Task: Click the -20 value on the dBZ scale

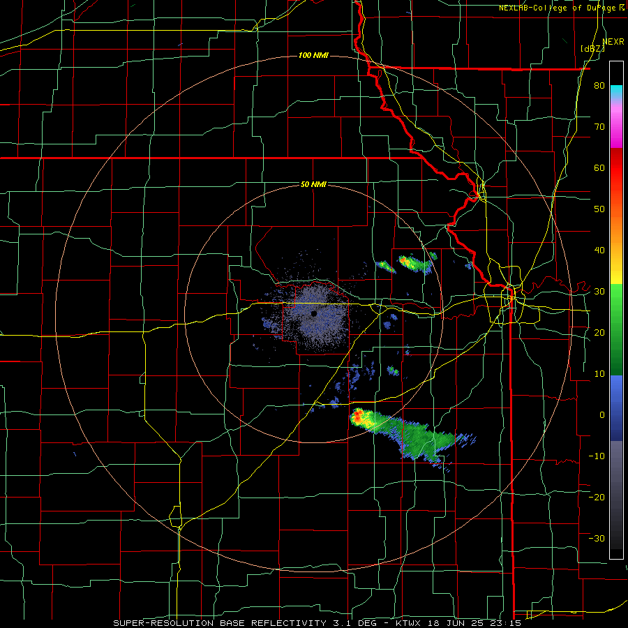Action: pyautogui.click(x=597, y=497)
